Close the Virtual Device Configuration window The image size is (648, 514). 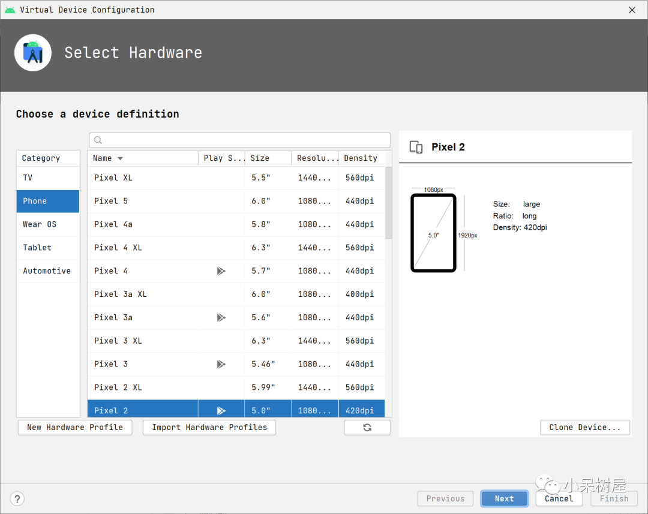coord(632,10)
